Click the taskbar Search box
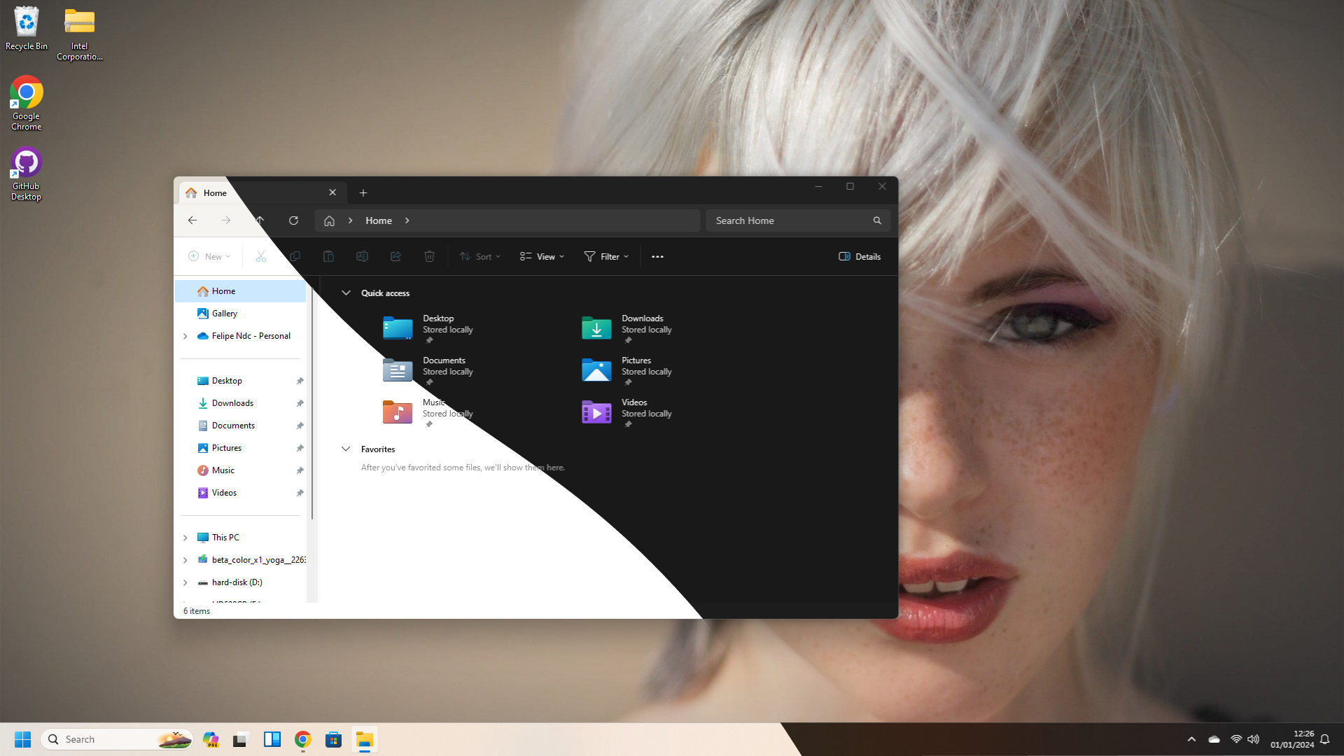1344x756 pixels. [116, 739]
